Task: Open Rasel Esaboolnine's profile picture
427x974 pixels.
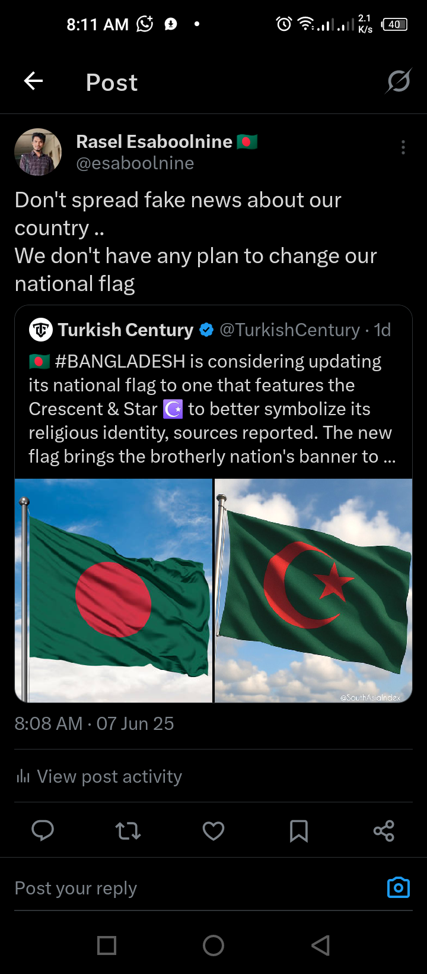Action: [38, 152]
